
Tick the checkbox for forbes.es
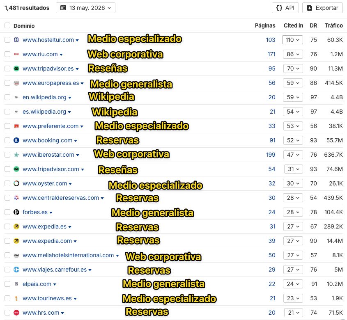(7, 212)
